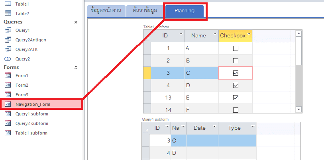Click the Query1 query icon
324x160 pixels.
click(8, 30)
